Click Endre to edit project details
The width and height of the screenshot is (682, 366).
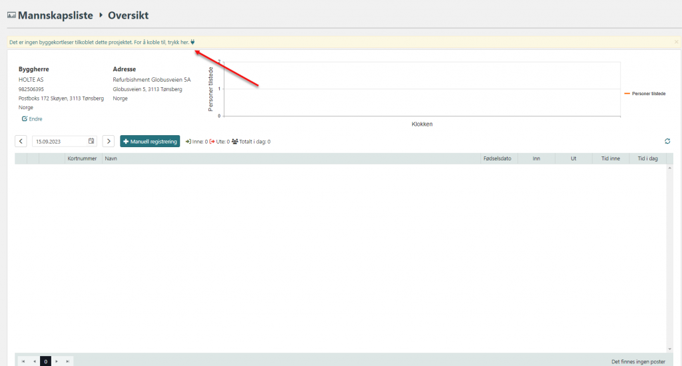click(32, 118)
